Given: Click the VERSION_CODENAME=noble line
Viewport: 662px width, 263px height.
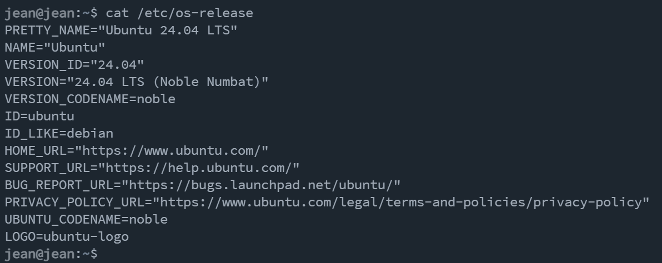Looking at the screenshot, I should [x=90, y=99].
